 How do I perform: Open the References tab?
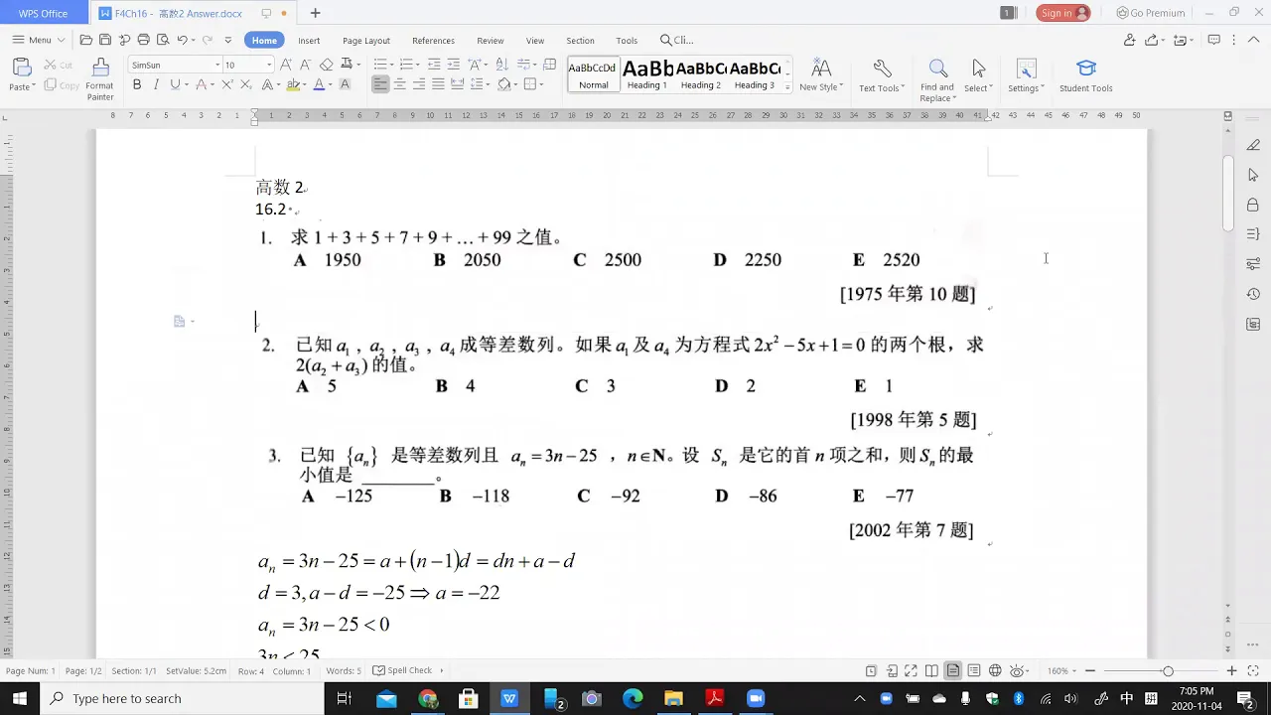point(433,41)
